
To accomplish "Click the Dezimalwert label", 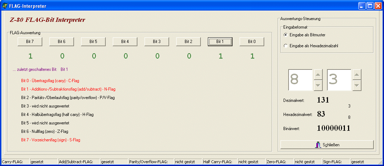I will pyautogui.click(x=293, y=100).
